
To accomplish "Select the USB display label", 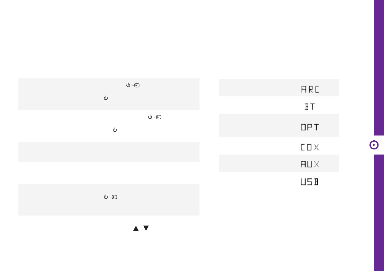I will [310, 182].
